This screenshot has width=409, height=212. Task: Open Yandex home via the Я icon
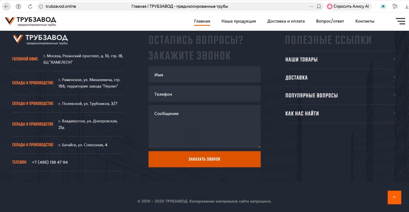click(18, 6)
